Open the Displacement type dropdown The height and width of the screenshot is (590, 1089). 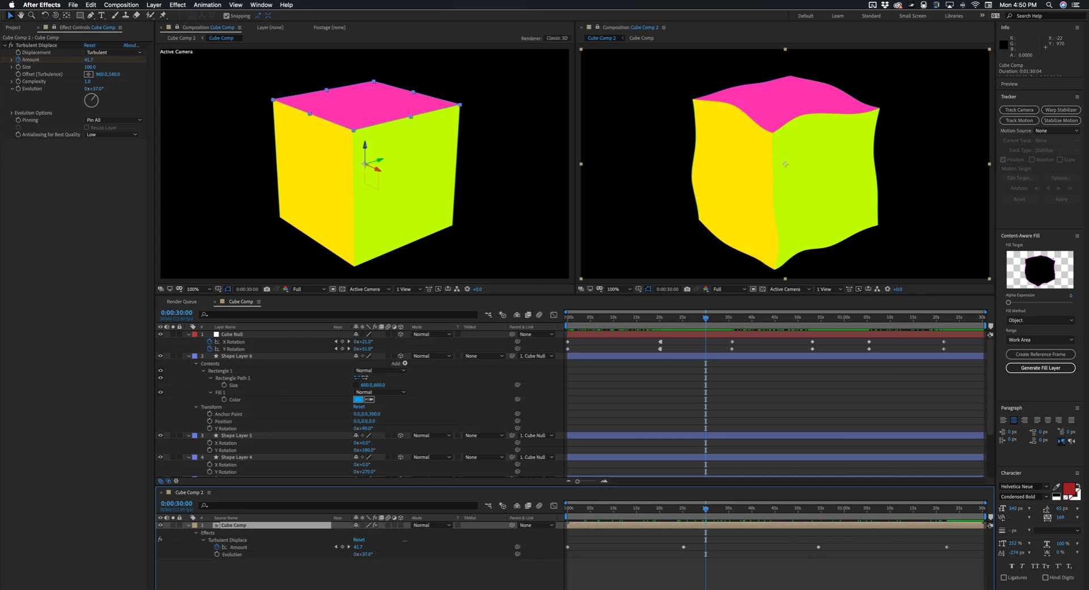click(113, 52)
